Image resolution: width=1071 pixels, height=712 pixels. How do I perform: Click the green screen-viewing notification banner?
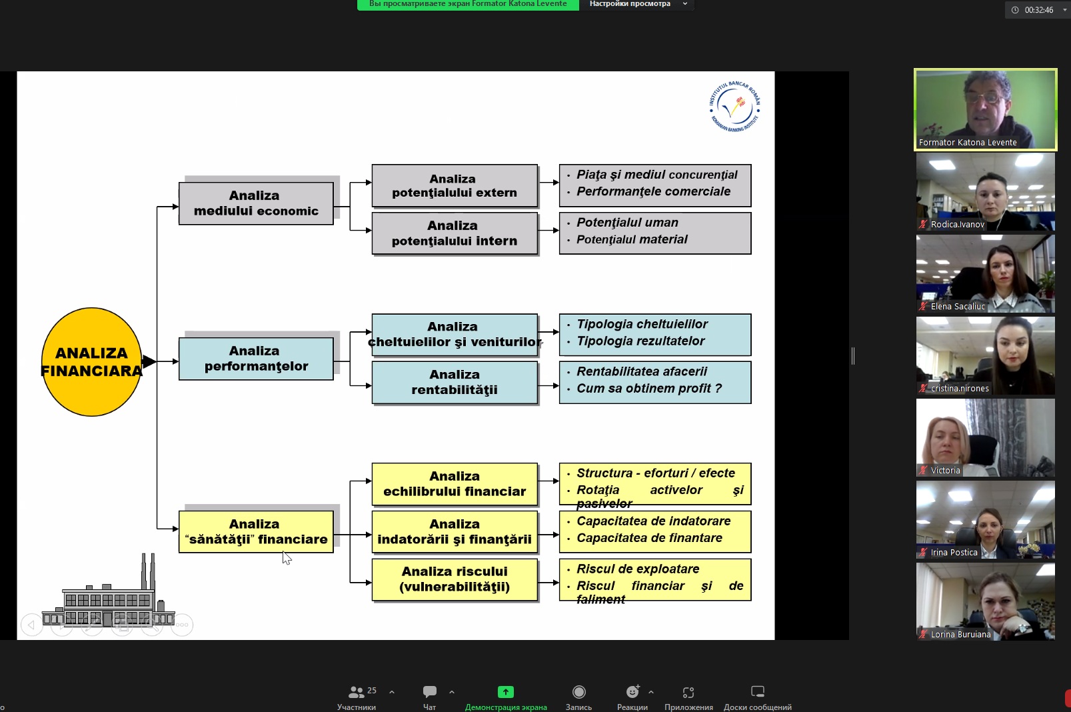click(468, 4)
